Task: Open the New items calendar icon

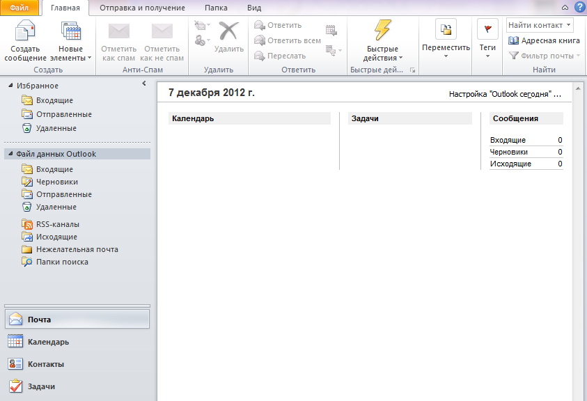Action: 71,31
